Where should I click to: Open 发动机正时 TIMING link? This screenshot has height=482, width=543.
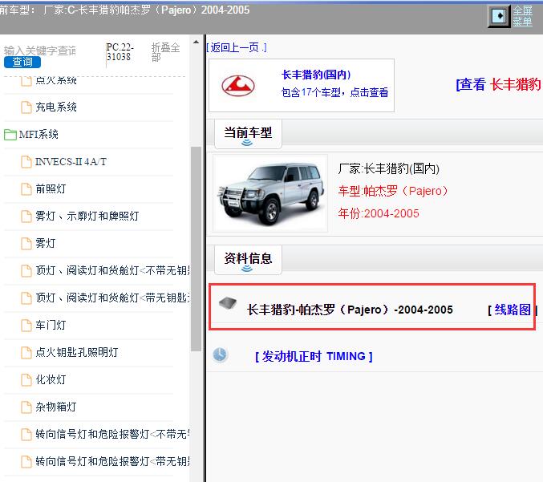coord(314,356)
